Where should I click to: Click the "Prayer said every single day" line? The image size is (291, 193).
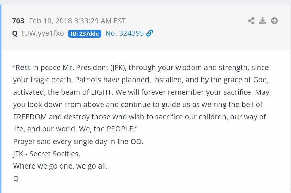tap(78, 142)
